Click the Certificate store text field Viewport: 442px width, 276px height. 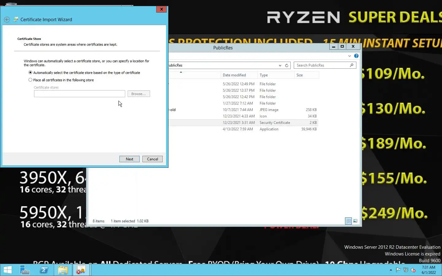click(79, 94)
